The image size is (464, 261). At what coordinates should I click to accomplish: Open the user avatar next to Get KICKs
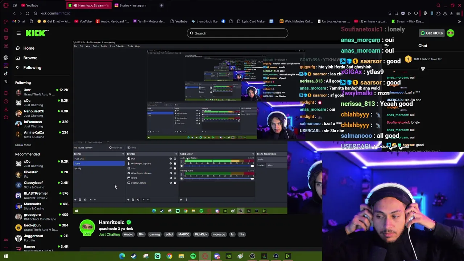[450, 33]
